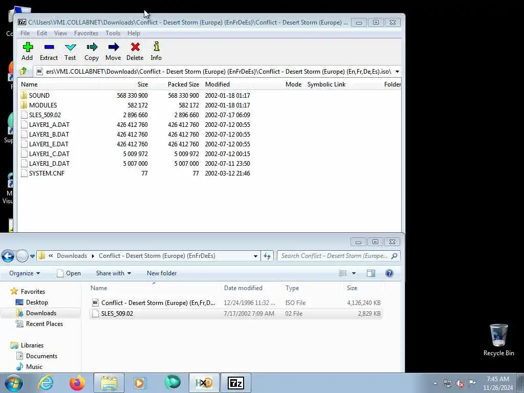Select SYSTEM.CNF file
Screen dimensions: 524x393
pyautogui.click(x=47, y=173)
